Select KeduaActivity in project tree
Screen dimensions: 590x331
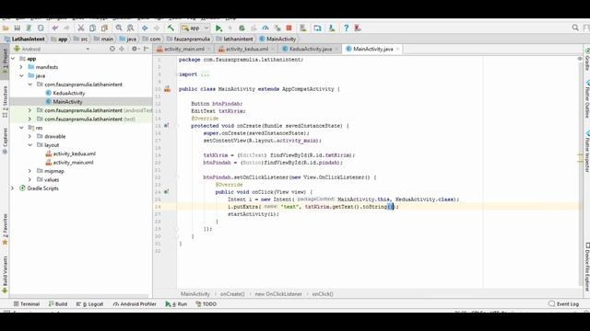[69, 93]
